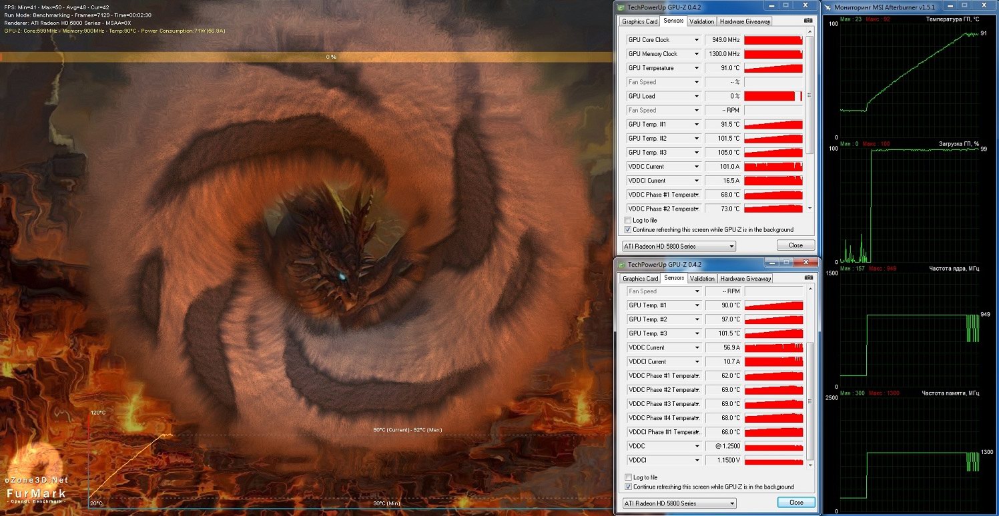Image resolution: width=999 pixels, height=516 pixels.
Task: Click the GPU Memory Clock red history graph
Action: pos(773,54)
